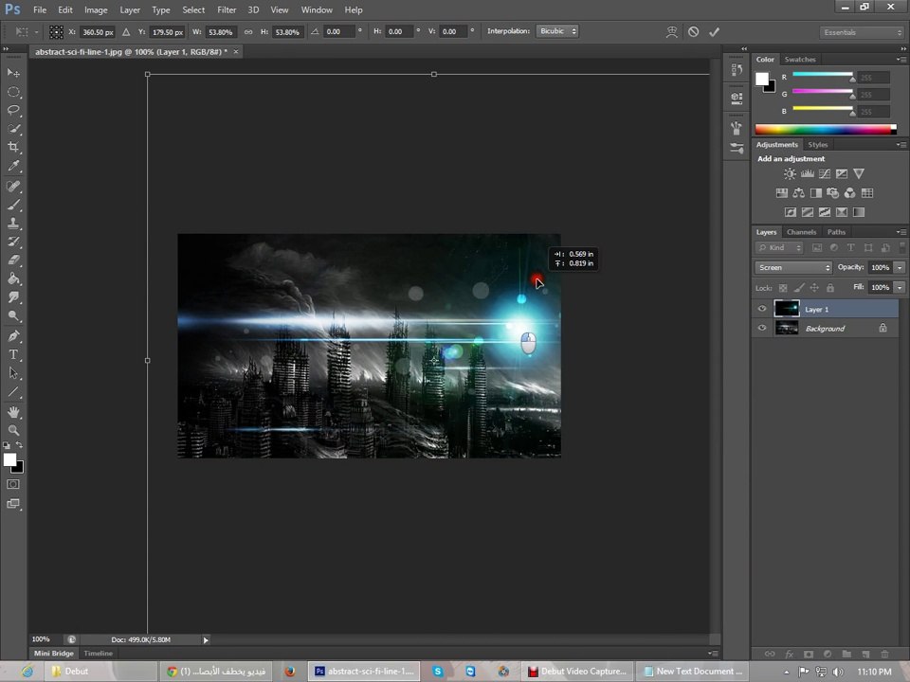Open the Timeline panel tab
This screenshot has height=682, width=910.
point(98,653)
